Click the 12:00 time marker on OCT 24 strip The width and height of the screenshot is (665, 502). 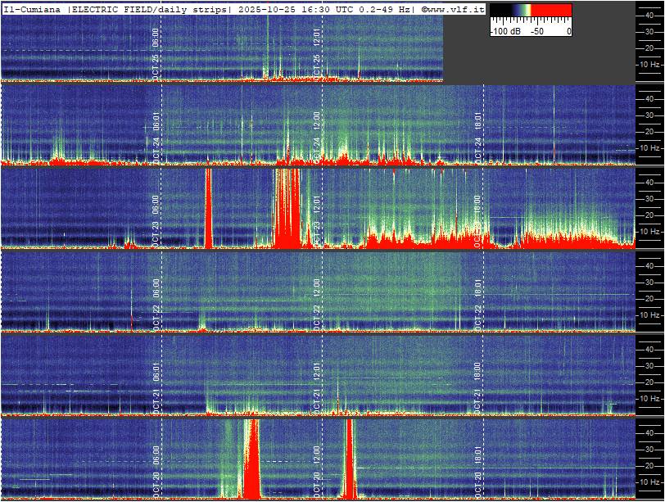(317, 121)
